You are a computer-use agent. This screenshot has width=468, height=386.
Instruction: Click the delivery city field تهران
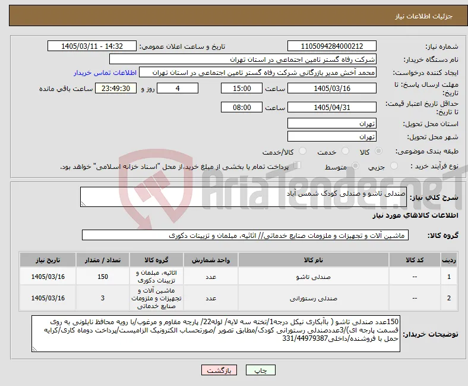pos(331,136)
